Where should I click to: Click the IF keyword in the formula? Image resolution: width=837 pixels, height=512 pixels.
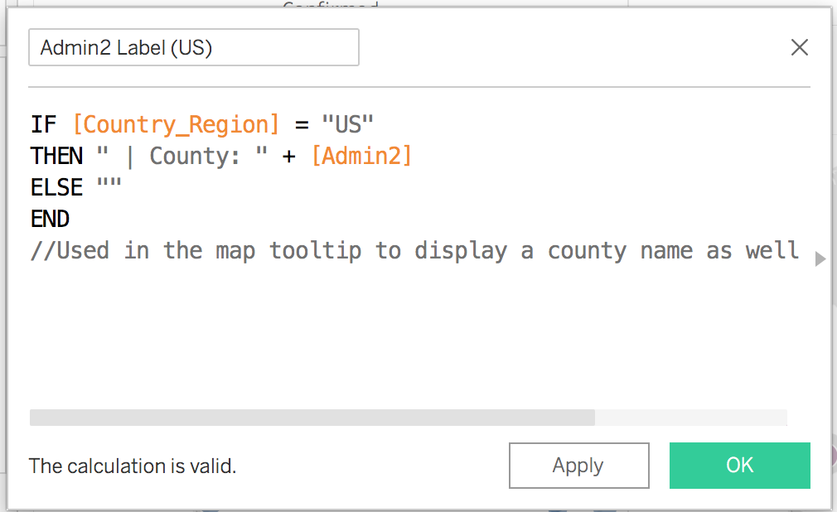tap(42, 123)
